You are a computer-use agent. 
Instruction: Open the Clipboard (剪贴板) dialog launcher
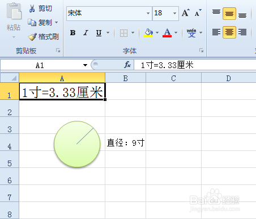(x=58, y=50)
